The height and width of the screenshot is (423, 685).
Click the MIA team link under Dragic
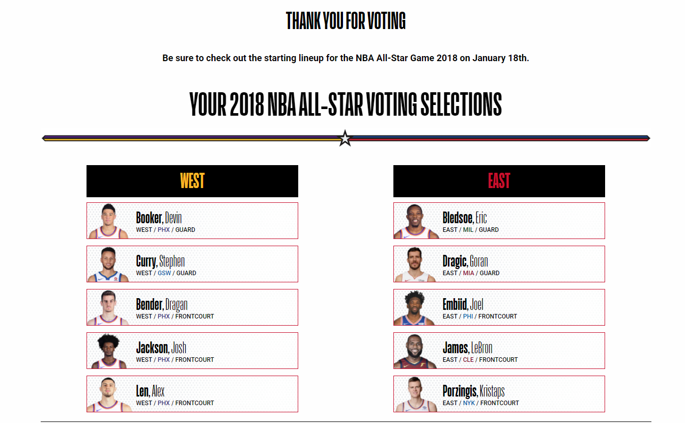468,273
